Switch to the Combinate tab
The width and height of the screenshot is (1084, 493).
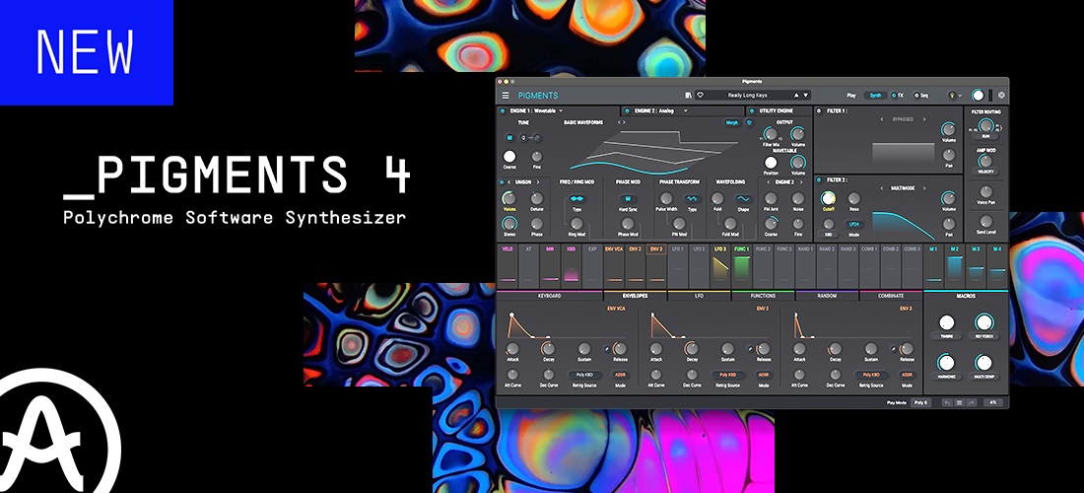click(x=891, y=296)
